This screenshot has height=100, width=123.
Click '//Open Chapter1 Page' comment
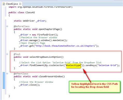click(32, 43)
